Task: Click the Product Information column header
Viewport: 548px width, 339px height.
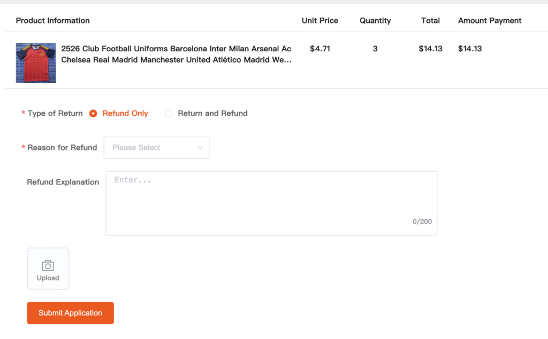Action: point(53,21)
